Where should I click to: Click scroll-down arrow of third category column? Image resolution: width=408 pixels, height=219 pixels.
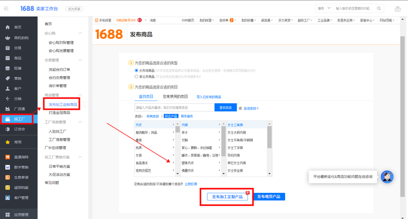(269, 173)
